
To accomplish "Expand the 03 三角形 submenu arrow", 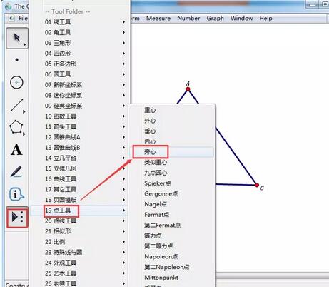I will (x=123, y=43).
